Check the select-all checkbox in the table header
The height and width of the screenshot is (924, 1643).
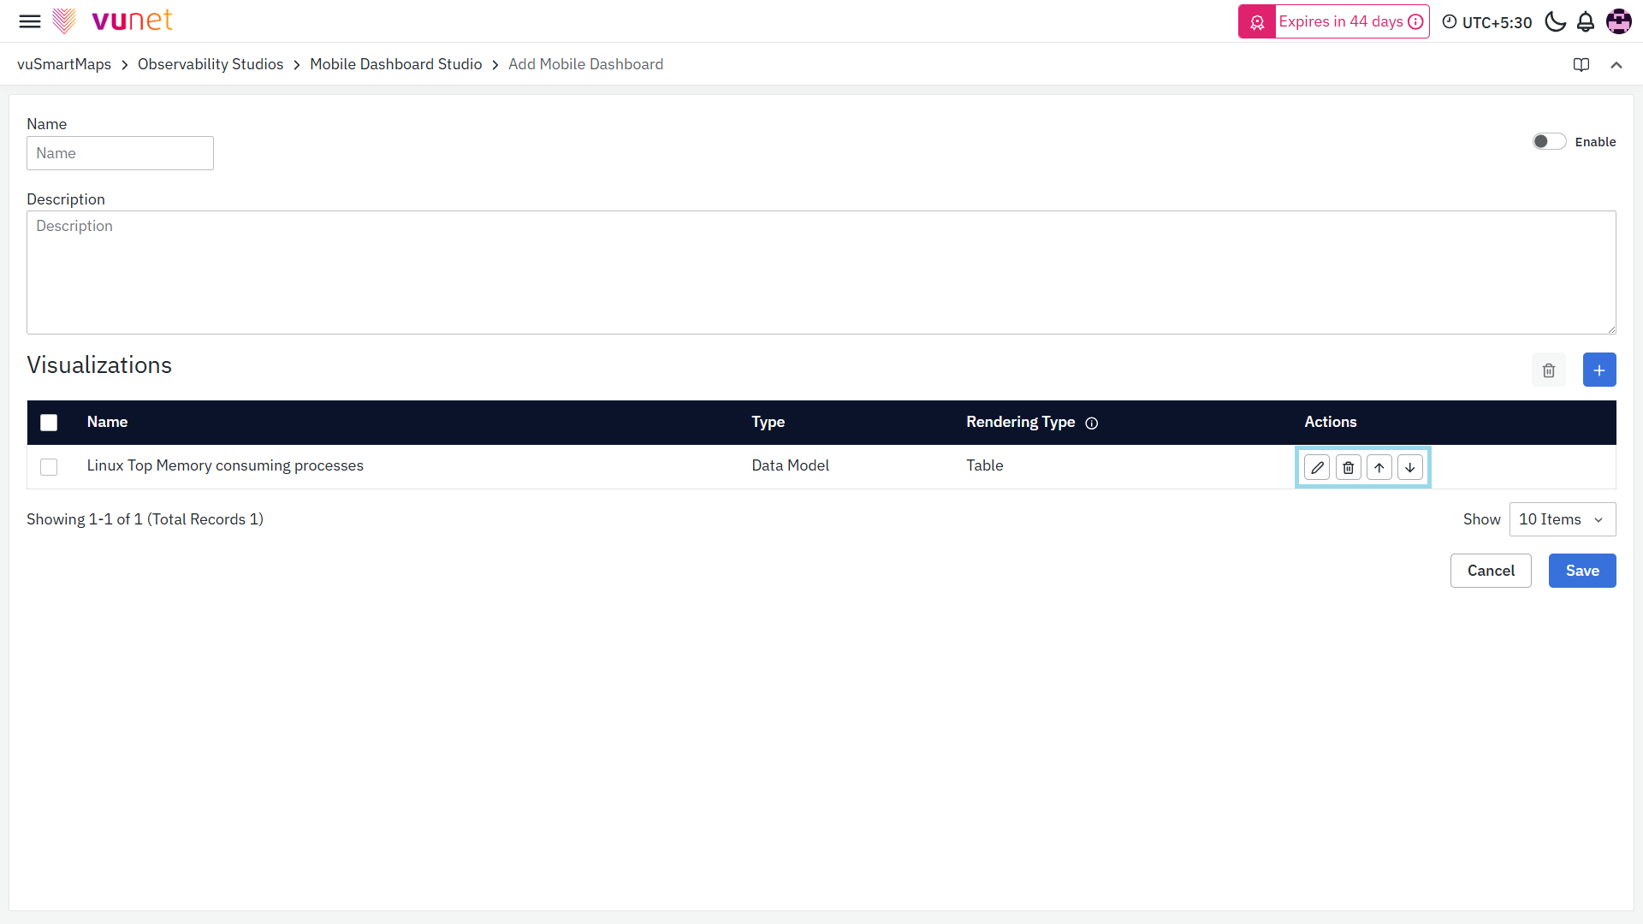pyautogui.click(x=49, y=423)
